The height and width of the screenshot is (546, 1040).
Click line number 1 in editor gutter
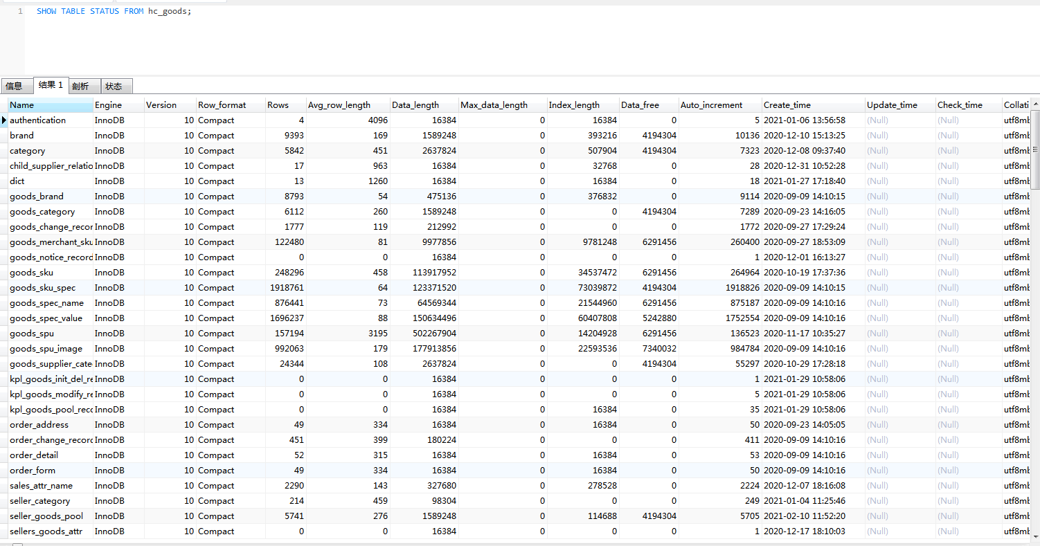[x=20, y=12]
